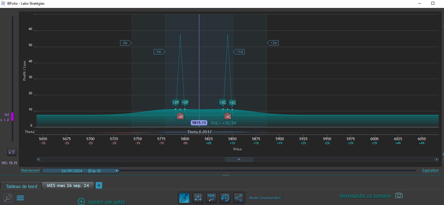Select the trowel Construction mode icon
Viewport: 444px width, 205px height.
(184, 198)
